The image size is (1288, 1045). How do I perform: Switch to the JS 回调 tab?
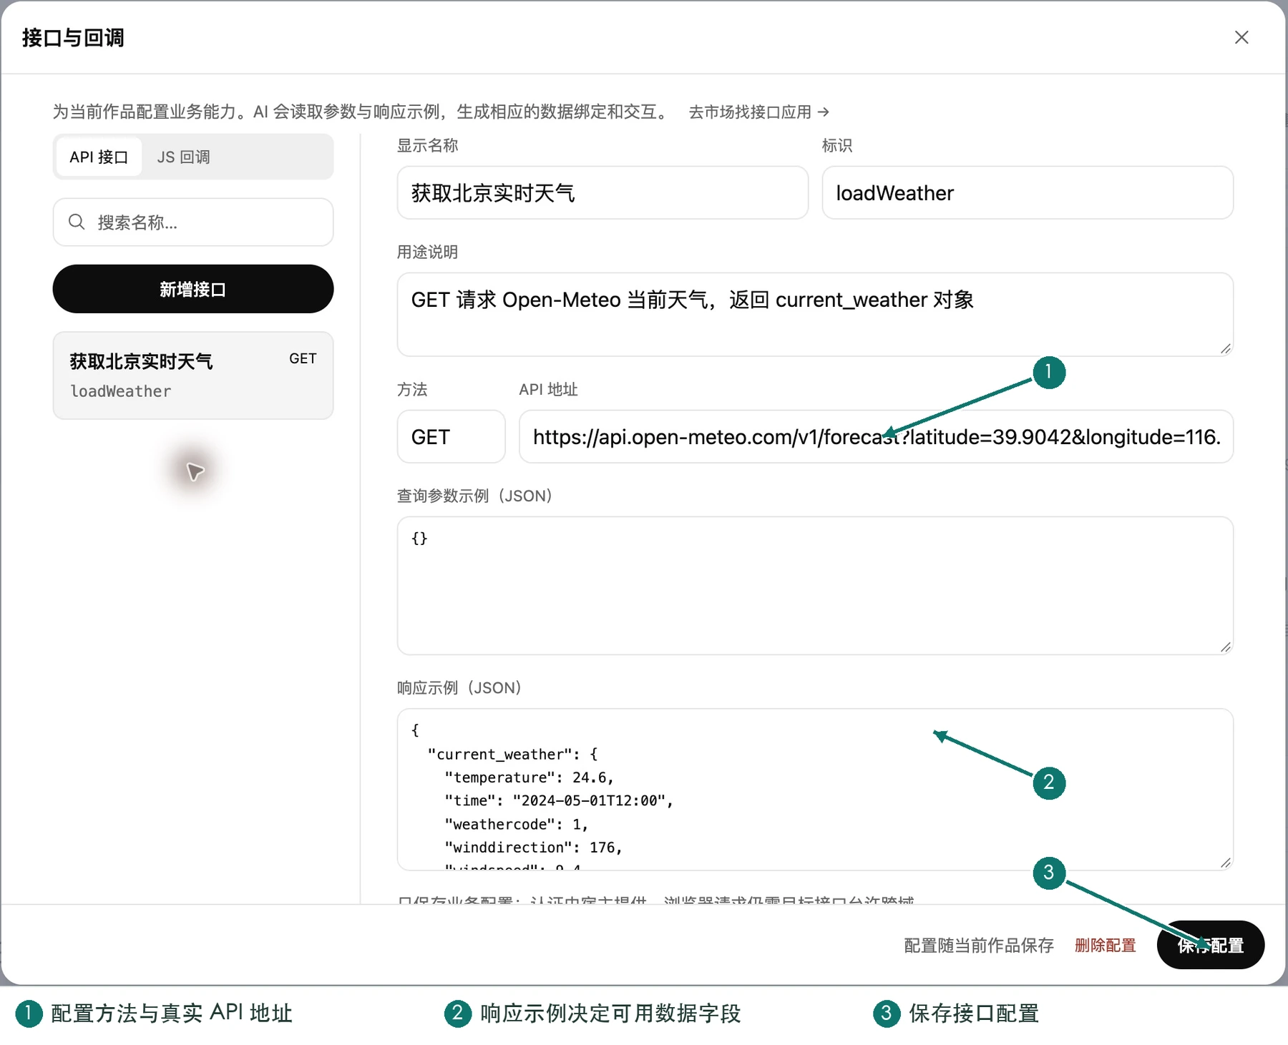click(183, 157)
